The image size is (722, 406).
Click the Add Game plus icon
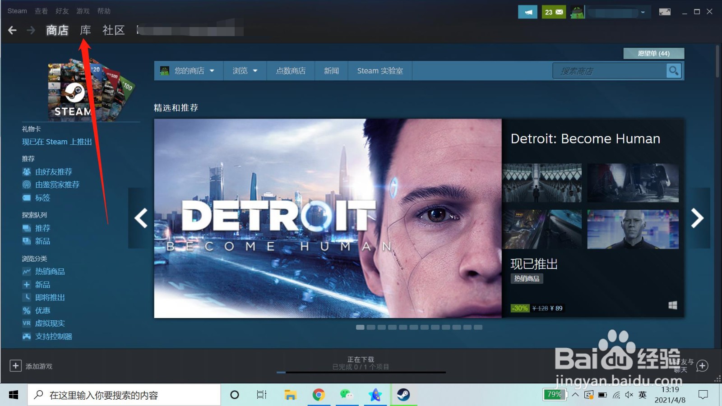(15, 366)
